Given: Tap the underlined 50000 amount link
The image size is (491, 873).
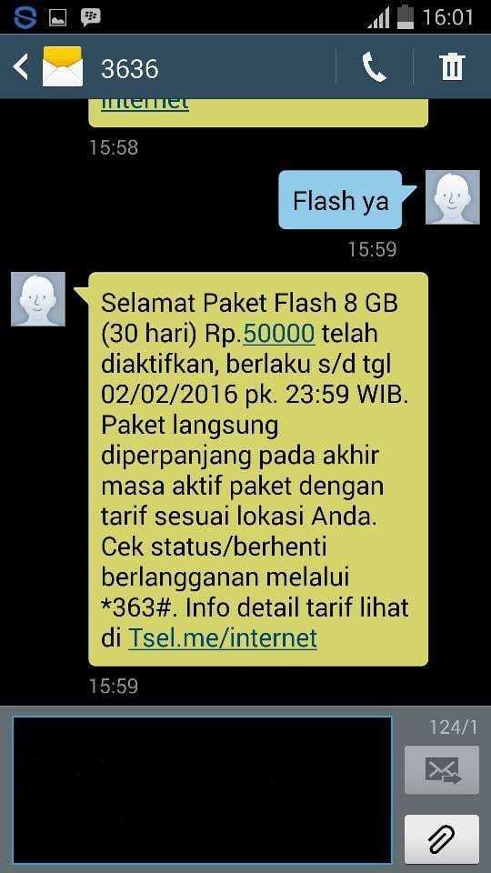Looking at the screenshot, I should 279,334.
